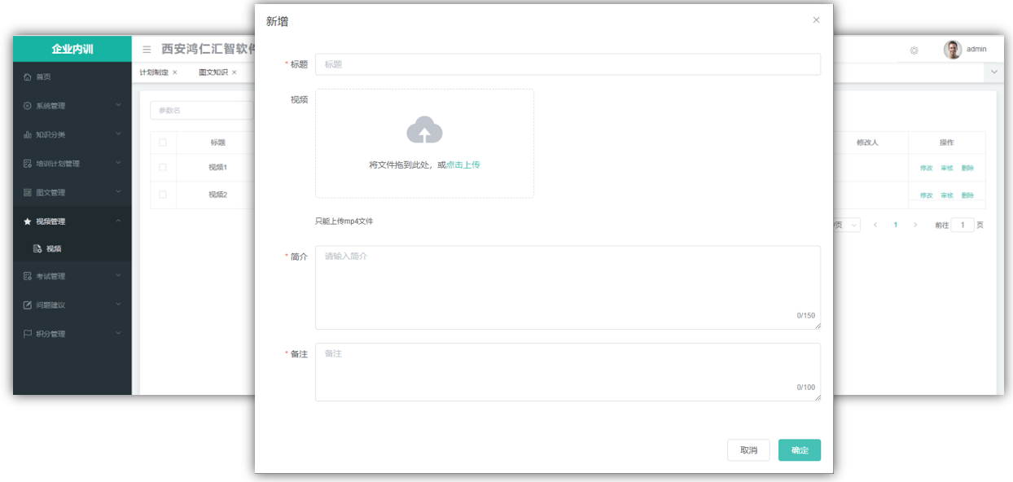Focus the 标题 input field

tap(568, 64)
